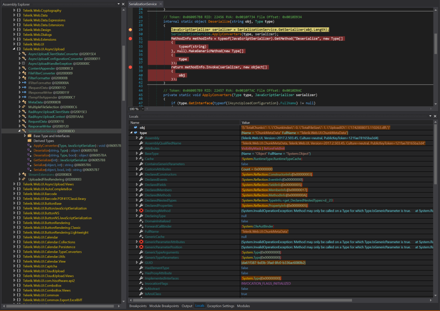Click the enum icon of MultipleFileSelection

click(x=24, y=107)
